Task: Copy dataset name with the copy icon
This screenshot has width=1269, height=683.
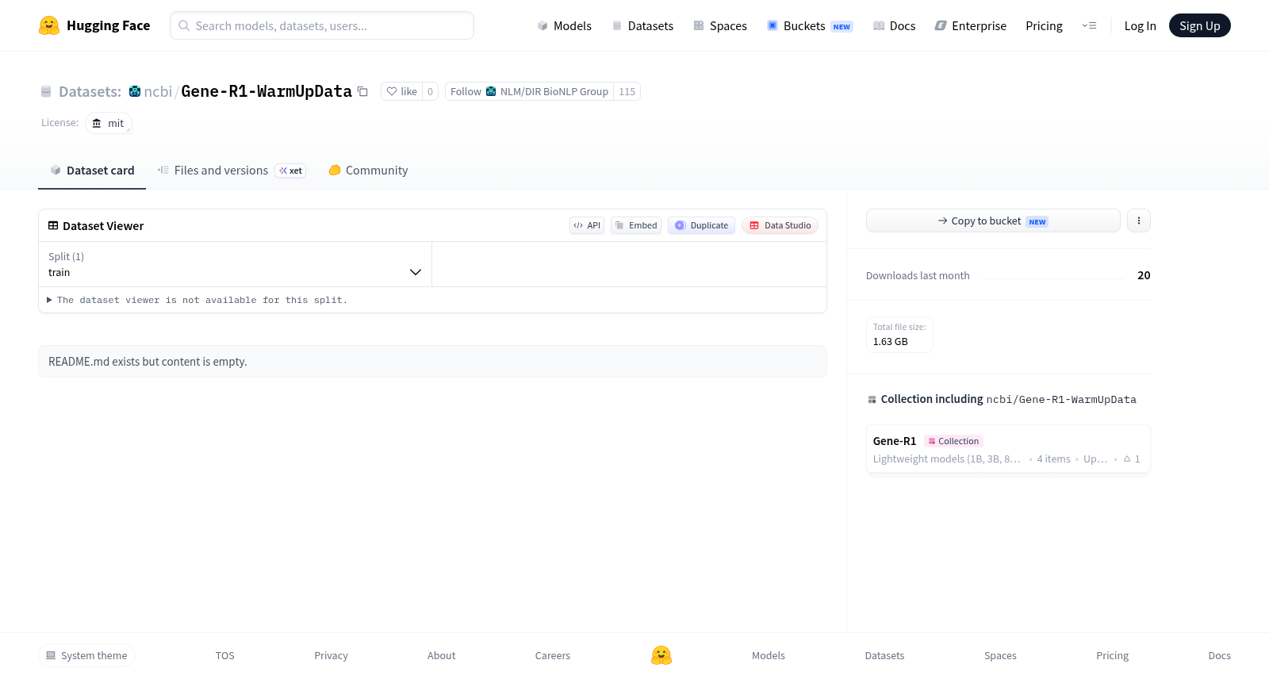Action: coord(362,91)
